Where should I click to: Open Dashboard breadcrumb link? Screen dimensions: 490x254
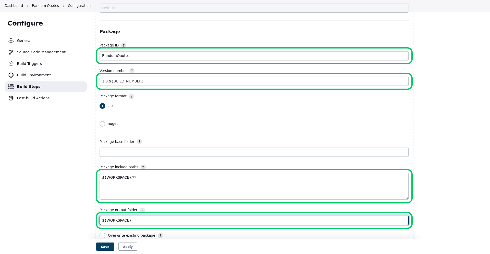pyautogui.click(x=14, y=6)
